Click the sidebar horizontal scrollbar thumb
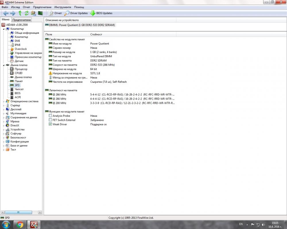Viewport: 287px width, 229px height. (18, 212)
